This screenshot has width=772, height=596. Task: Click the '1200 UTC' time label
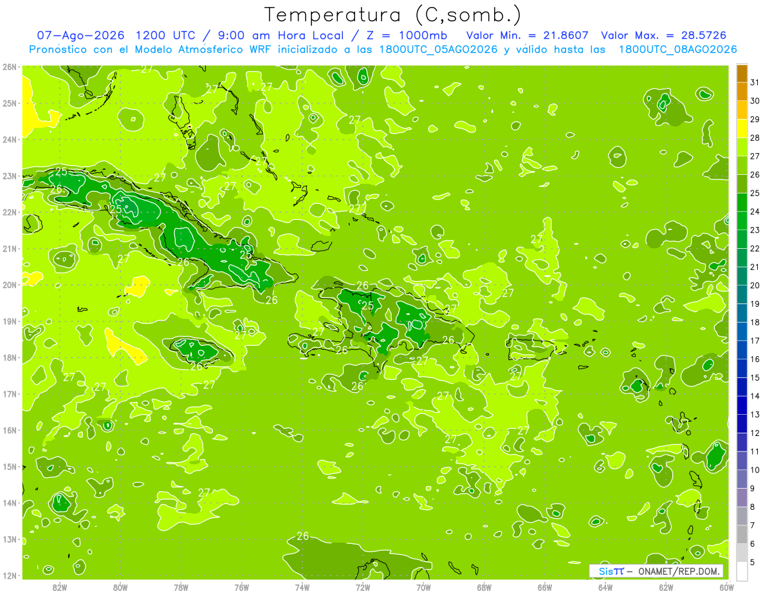click(167, 35)
